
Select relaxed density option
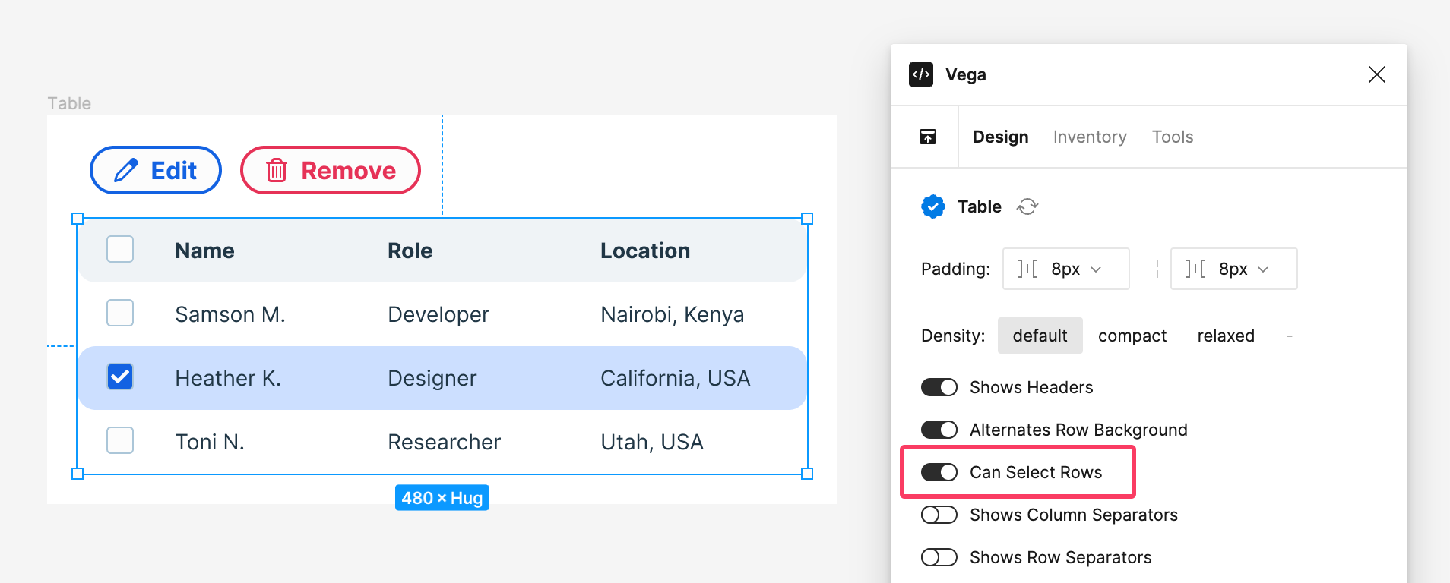pyautogui.click(x=1226, y=336)
